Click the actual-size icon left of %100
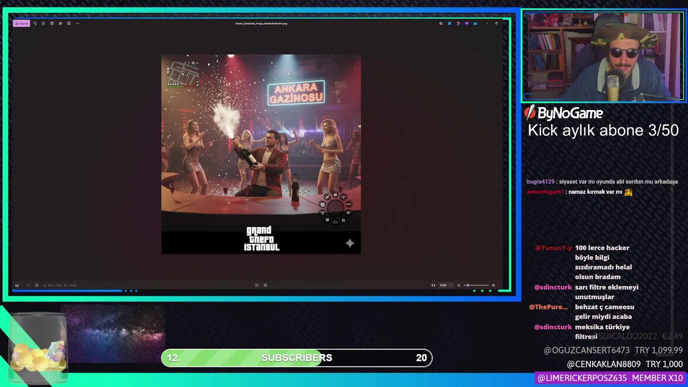This screenshot has width=688, height=387. (433, 285)
